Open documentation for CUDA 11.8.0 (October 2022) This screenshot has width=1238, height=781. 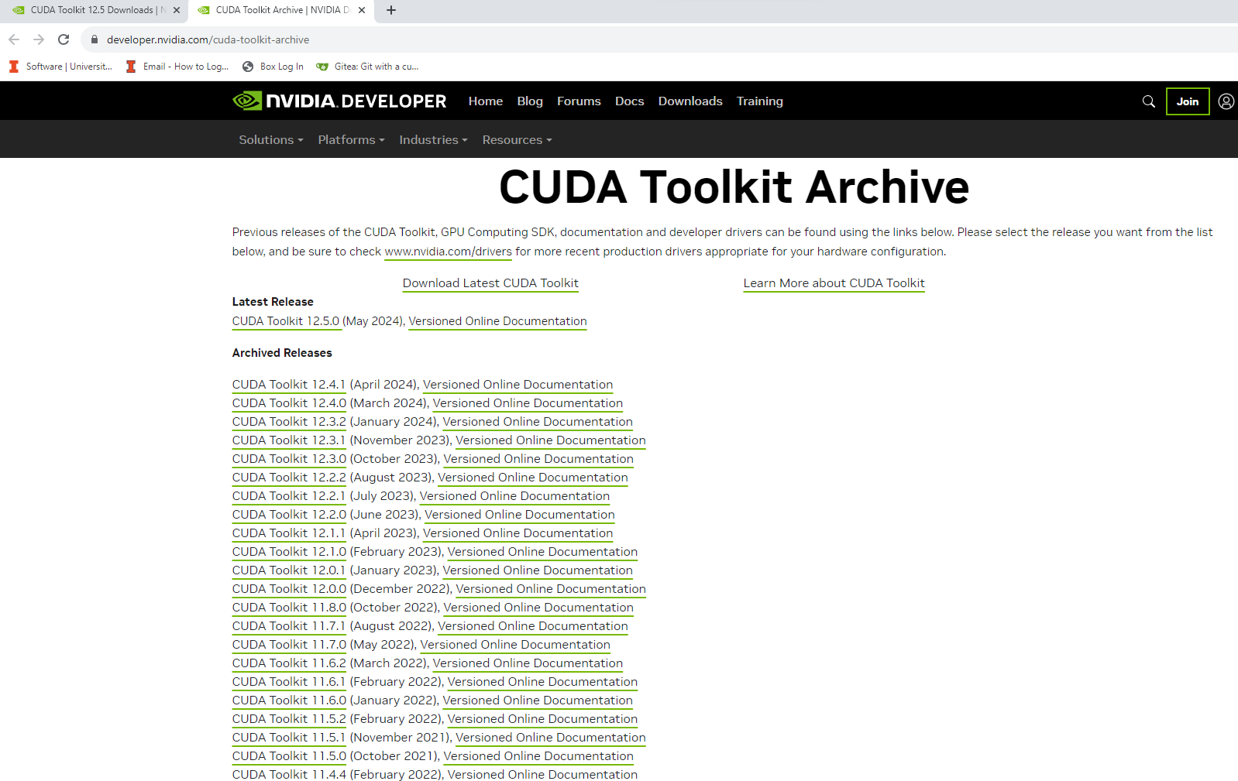(x=538, y=608)
